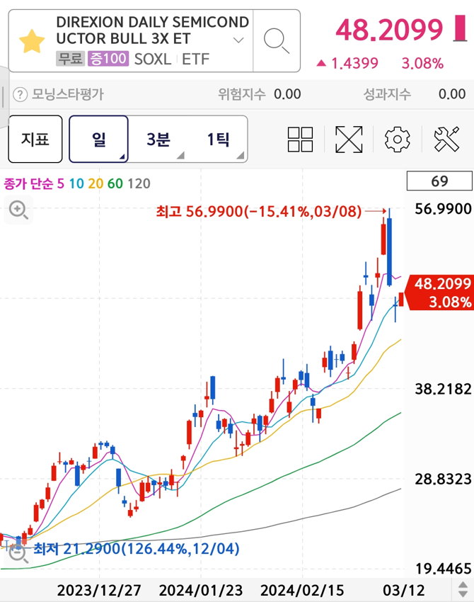This screenshot has height=602, width=474.
Task: Click the 10-day moving average label
Action: (x=76, y=183)
